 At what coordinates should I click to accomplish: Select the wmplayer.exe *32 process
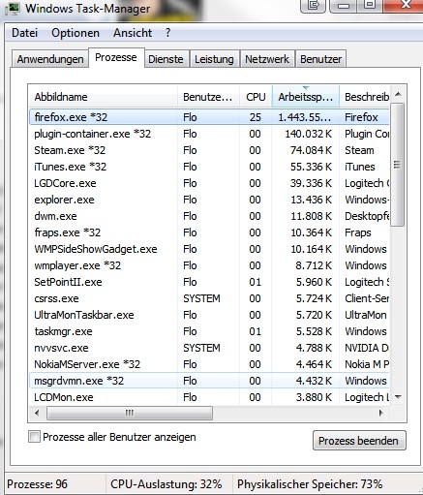click(x=209, y=265)
